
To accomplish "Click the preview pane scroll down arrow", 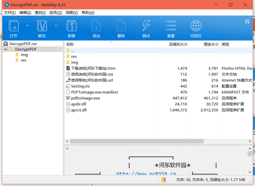I will [x=250, y=172].
